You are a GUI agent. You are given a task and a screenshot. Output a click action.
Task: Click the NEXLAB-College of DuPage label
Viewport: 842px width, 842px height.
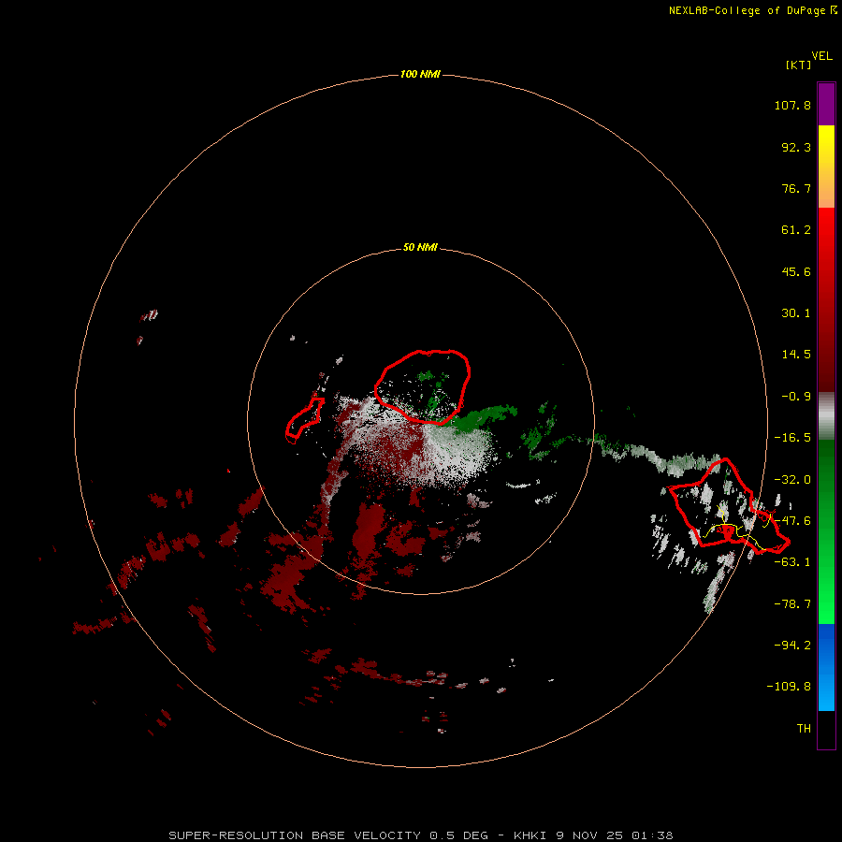[x=752, y=10]
